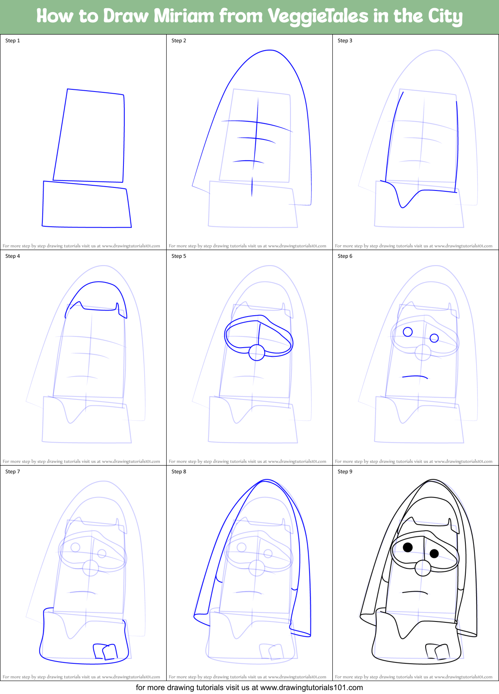Viewport: 499px width, 694px height.
Task: Click the 'Step 5' label
Action: coord(179,256)
